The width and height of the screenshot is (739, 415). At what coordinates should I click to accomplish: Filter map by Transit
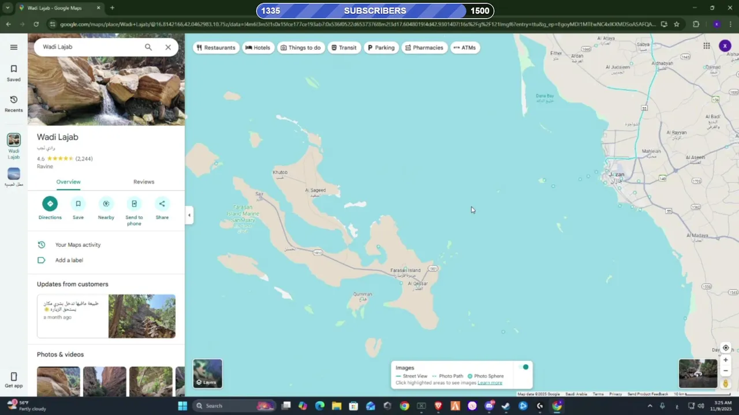click(x=344, y=48)
